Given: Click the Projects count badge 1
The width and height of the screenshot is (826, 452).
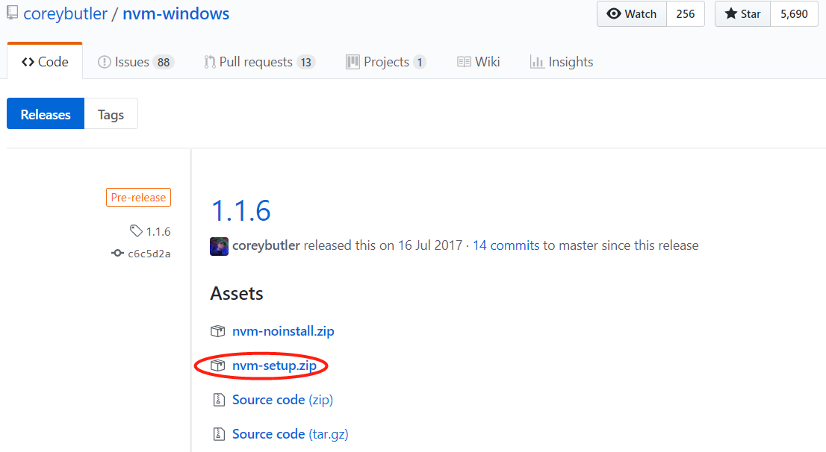Looking at the screenshot, I should pos(420,62).
